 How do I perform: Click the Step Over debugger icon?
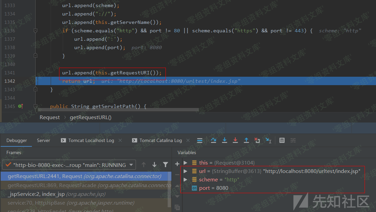point(214,140)
